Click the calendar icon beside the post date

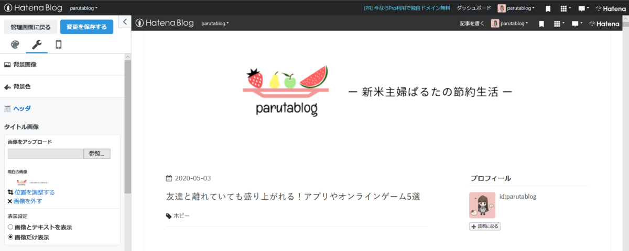pos(169,178)
